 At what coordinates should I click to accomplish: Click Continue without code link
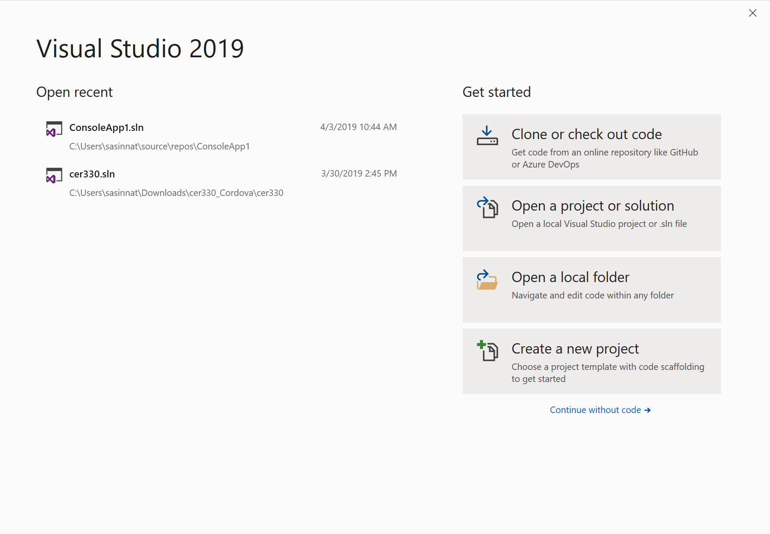600,410
